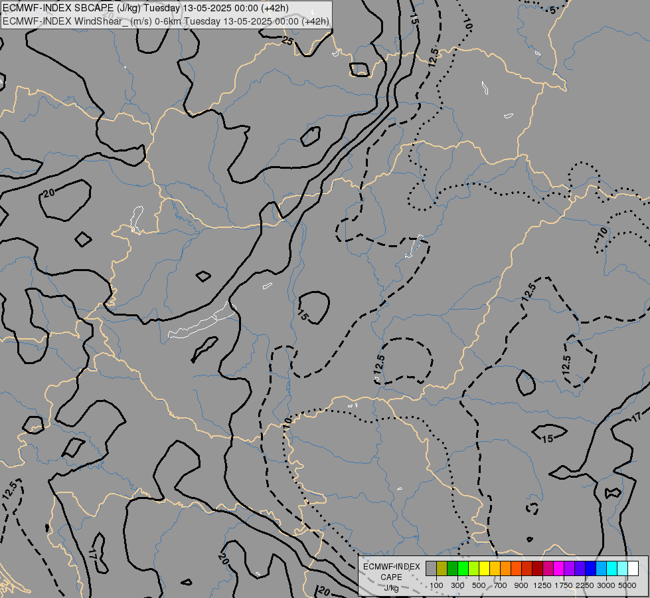The height and width of the screenshot is (598, 650).
Task: Click the 900 legend value
Action: (521, 585)
